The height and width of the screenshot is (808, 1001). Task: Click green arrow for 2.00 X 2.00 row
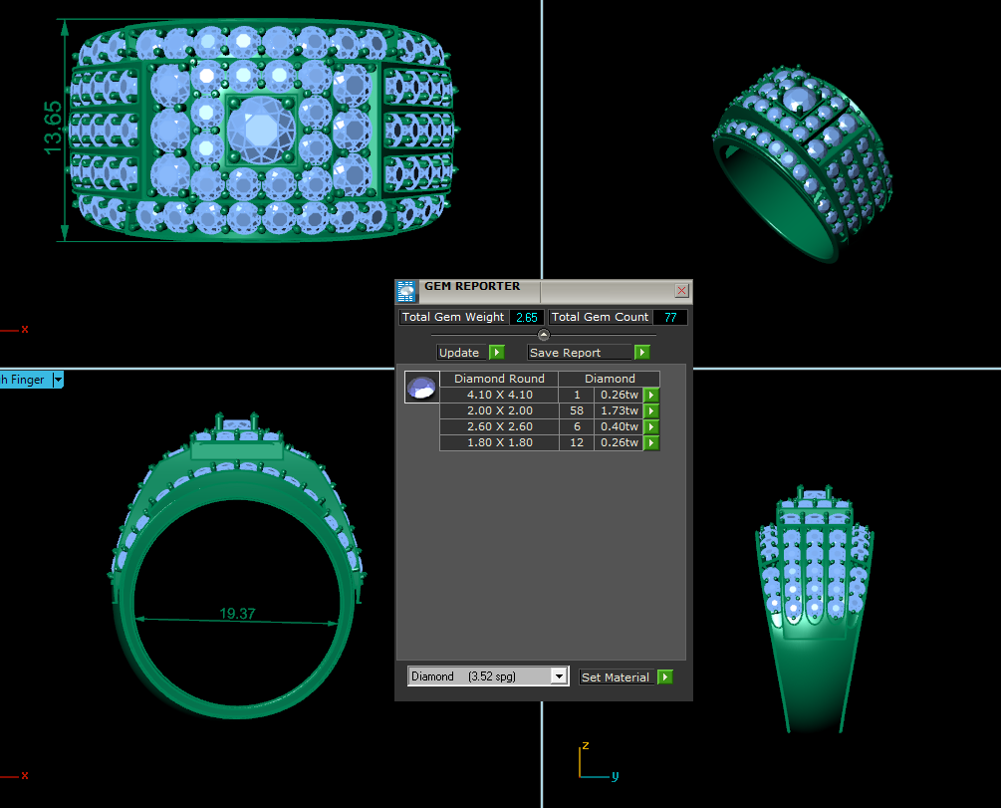651,410
